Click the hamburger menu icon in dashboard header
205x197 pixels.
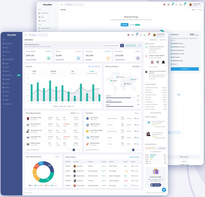26,35
